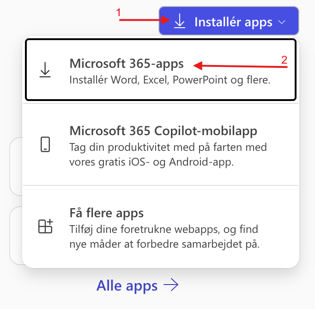Click the 'Installér Word, Excel, PowerPoint' description

click(x=170, y=80)
